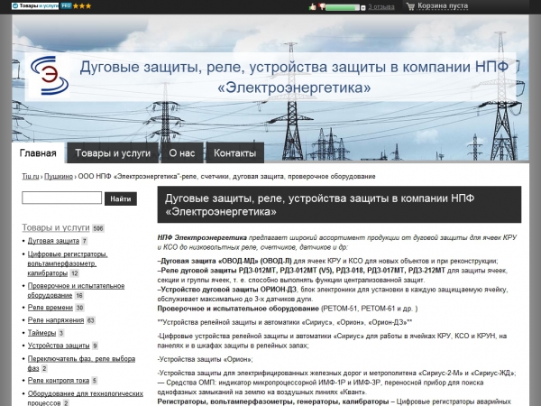The image size is (541, 406).
Task: Click the bold text Проверочное и испытательное оборудование
Action: pyautogui.click(x=238, y=309)
